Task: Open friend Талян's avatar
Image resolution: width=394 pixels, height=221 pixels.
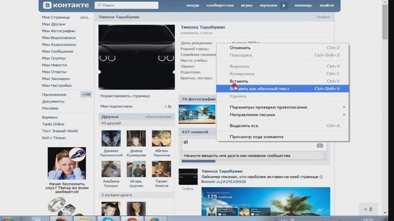Action: (x=161, y=169)
